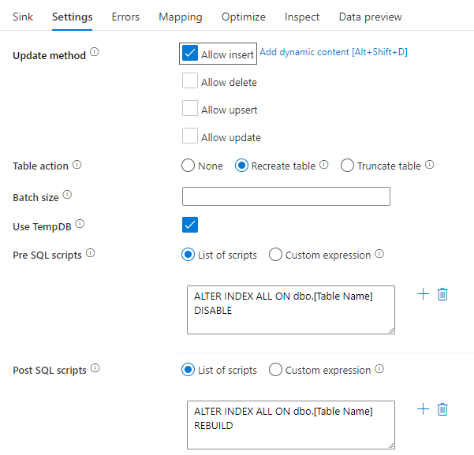Open the Data preview tab

pos(370,17)
